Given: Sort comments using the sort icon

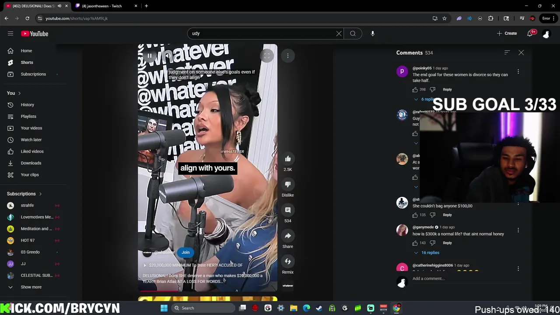Looking at the screenshot, I should pos(507,52).
